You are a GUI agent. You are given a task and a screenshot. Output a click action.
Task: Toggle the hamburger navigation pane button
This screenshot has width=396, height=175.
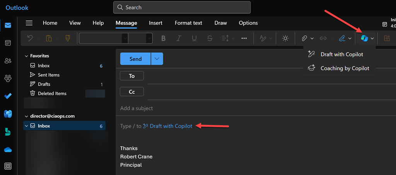coord(29,23)
